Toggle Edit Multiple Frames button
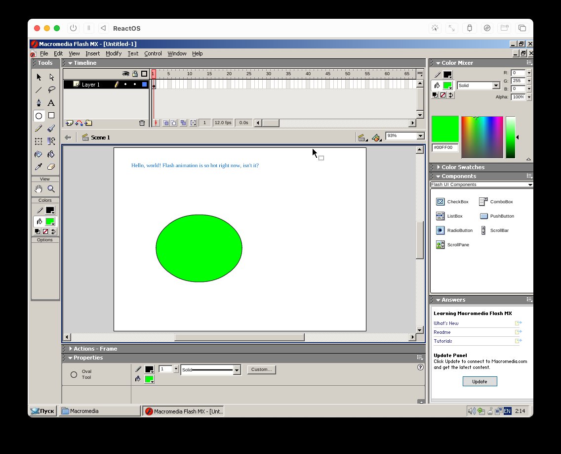Image resolution: width=561 pixels, height=454 pixels. pos(183,123)
